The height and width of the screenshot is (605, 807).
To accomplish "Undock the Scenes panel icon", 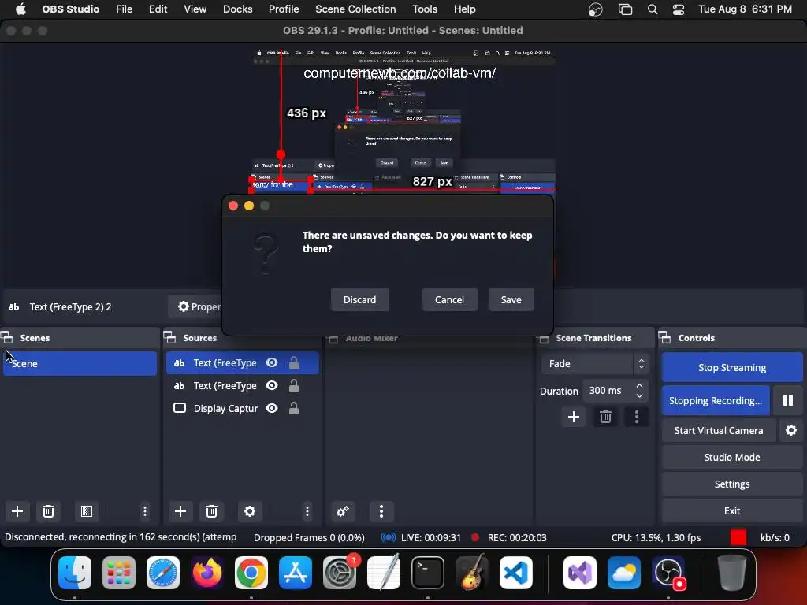I will pyautogui.click(x=7, y=337).
